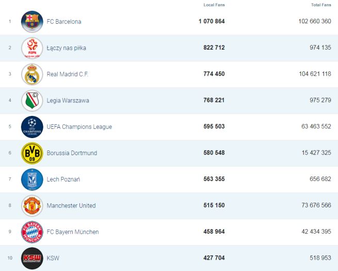Click the UEFA Champions League logo
The width and height of the screenshot is (338, 271).
point(32,127)
